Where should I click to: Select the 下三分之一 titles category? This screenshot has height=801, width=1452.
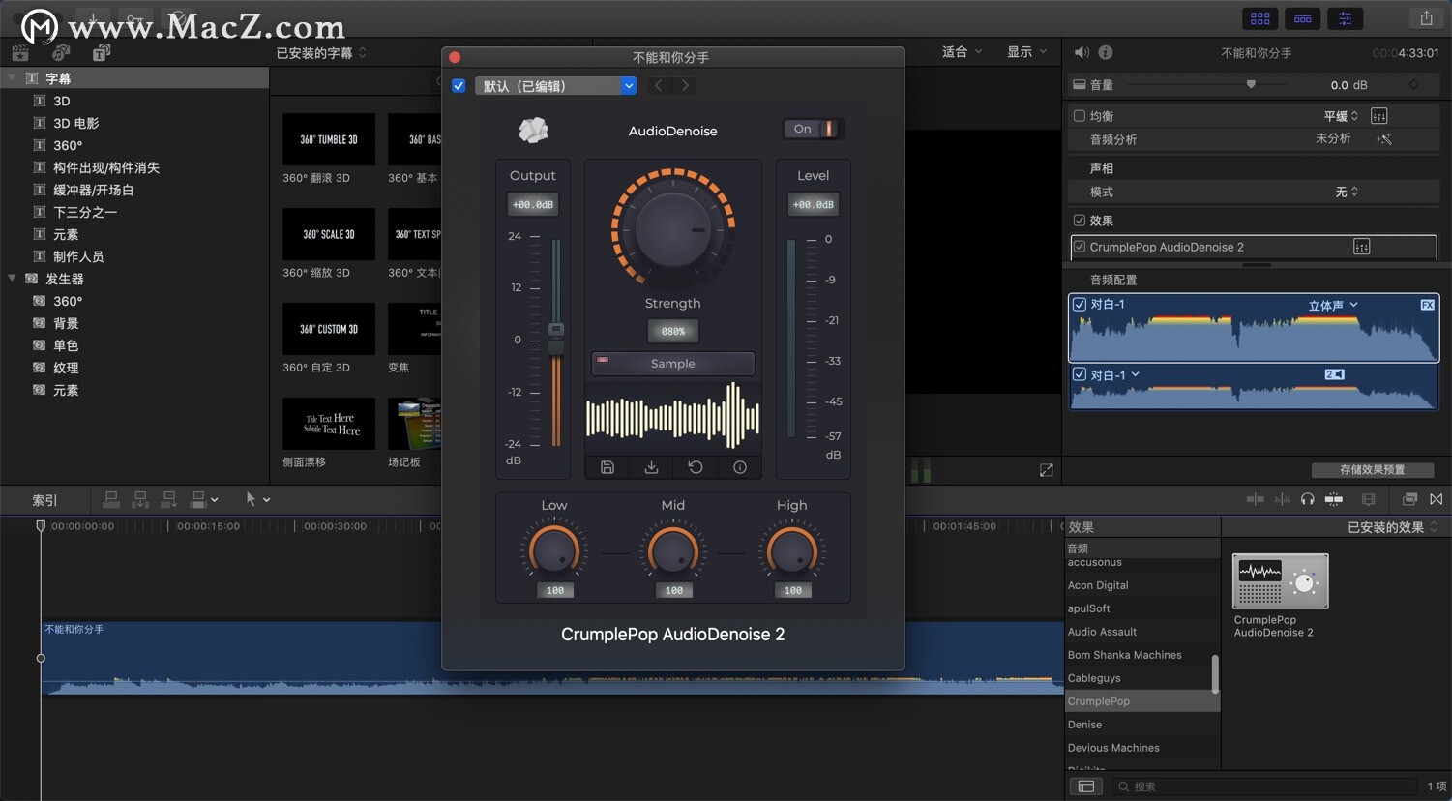[x=85, y=212]
